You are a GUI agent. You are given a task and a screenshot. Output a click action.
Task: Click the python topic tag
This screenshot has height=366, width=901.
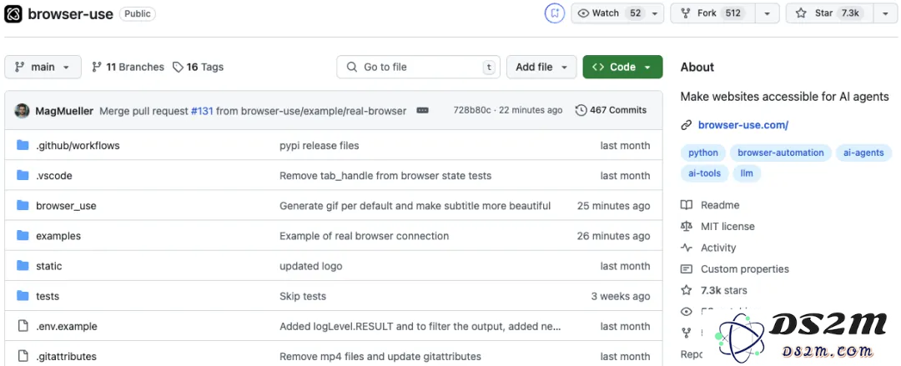(703, 153)
